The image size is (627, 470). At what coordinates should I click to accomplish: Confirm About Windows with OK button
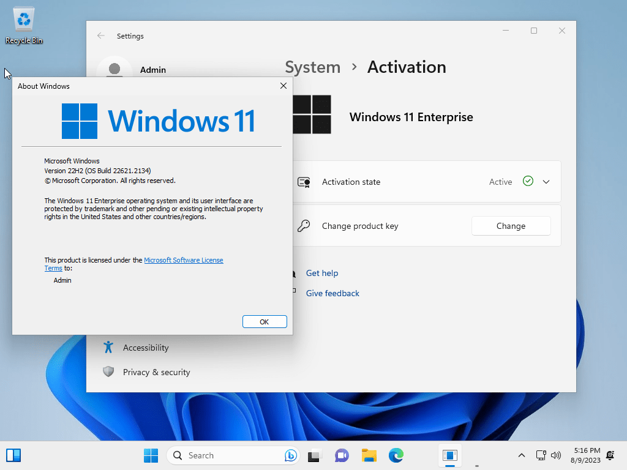tap(265, 322)
